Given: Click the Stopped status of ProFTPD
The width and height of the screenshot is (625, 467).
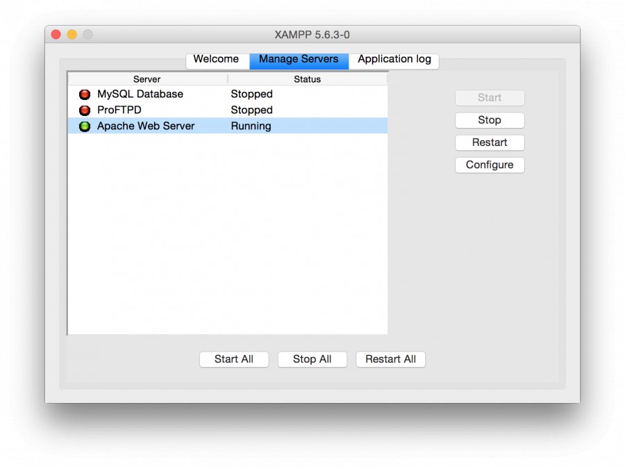Looking at the screenshot, I should [251, 110].
